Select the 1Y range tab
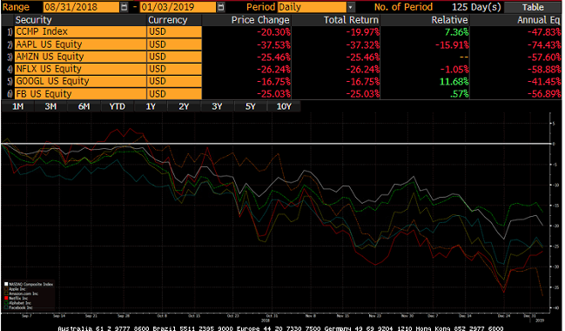 tap(151, 106)
